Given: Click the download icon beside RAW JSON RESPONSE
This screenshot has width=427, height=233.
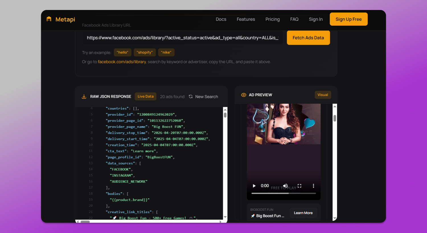Looking at the screenshot, I should pos(84,97).
